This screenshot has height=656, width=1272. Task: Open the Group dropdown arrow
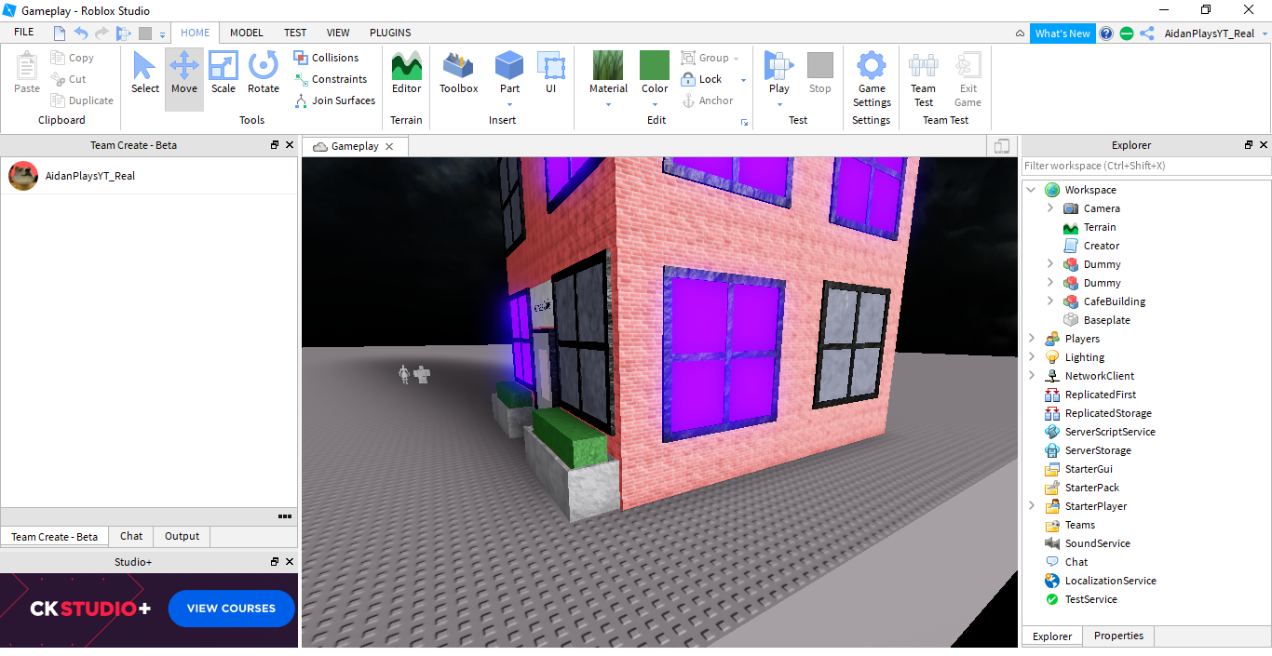tap(737, 58)
